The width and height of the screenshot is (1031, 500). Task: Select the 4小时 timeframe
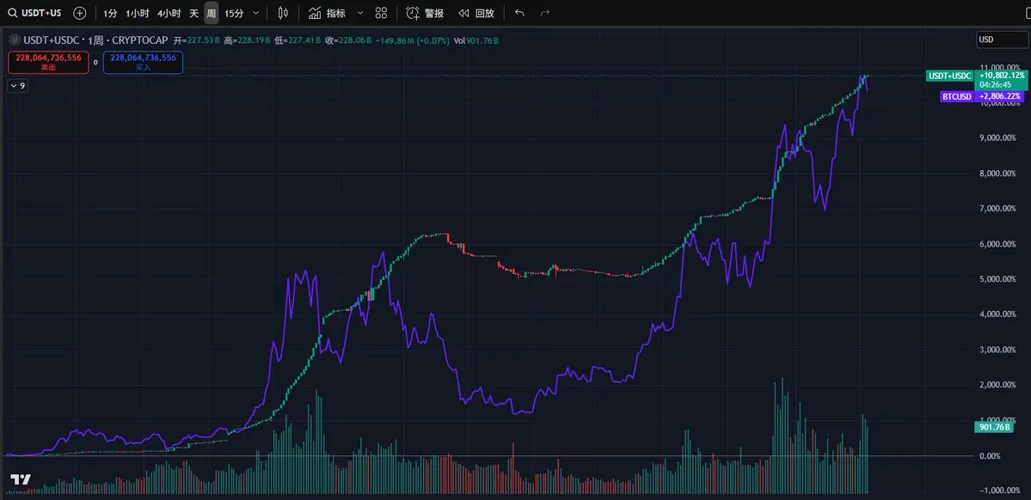click(169, 13)
